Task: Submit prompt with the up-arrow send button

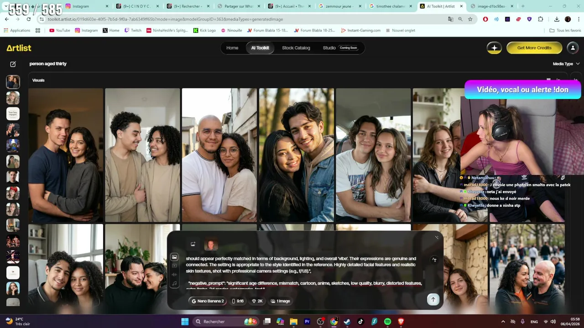Action: tap(433, 299)
